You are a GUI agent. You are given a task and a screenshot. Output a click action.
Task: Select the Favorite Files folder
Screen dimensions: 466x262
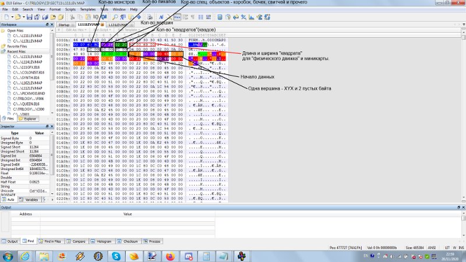pos(17,47)
